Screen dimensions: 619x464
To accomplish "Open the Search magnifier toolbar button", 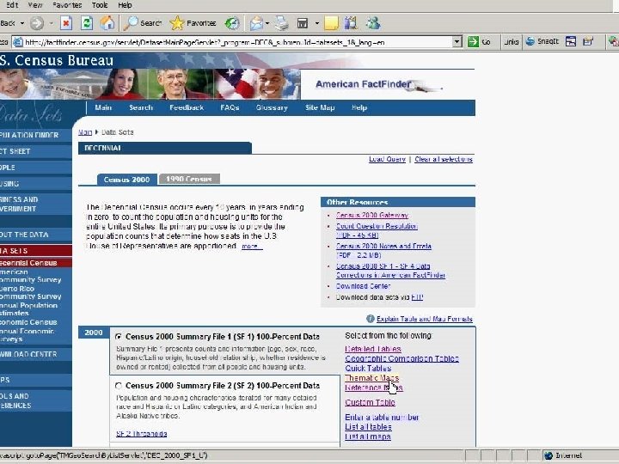I will click(143, 23).
